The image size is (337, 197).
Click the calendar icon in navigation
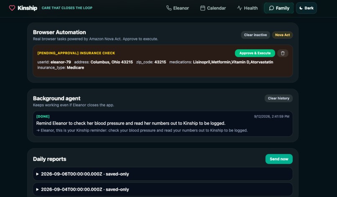(x=202, y=8)
